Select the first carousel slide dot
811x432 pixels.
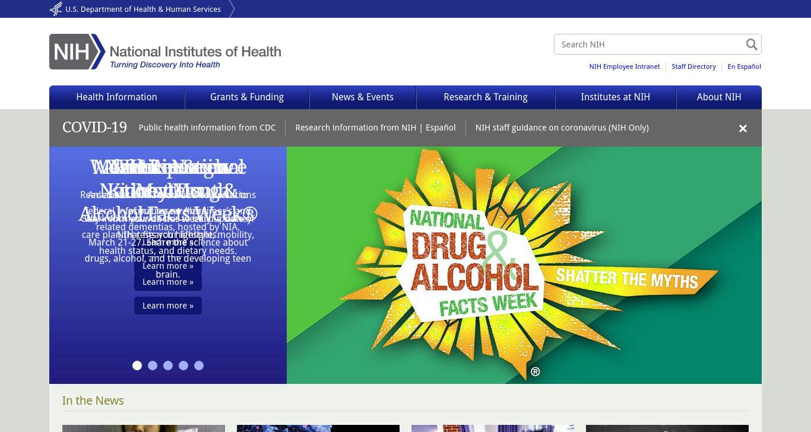[x=137, y=366]
